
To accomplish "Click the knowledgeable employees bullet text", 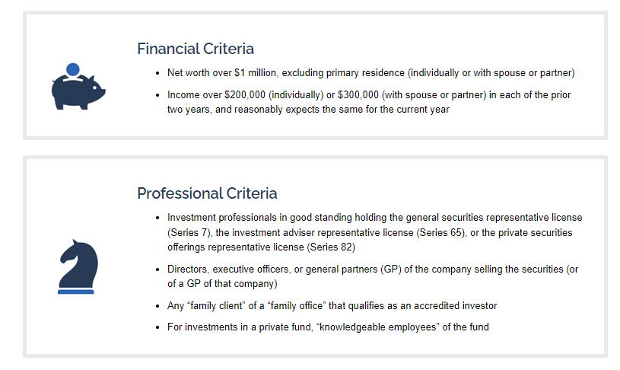I will click(x=328, y=327).
